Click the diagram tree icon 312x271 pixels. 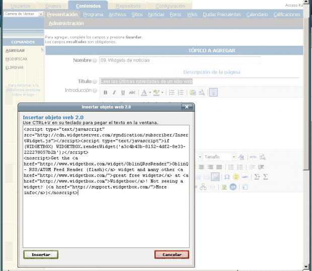pyautogui.click(x=203, y=187)
